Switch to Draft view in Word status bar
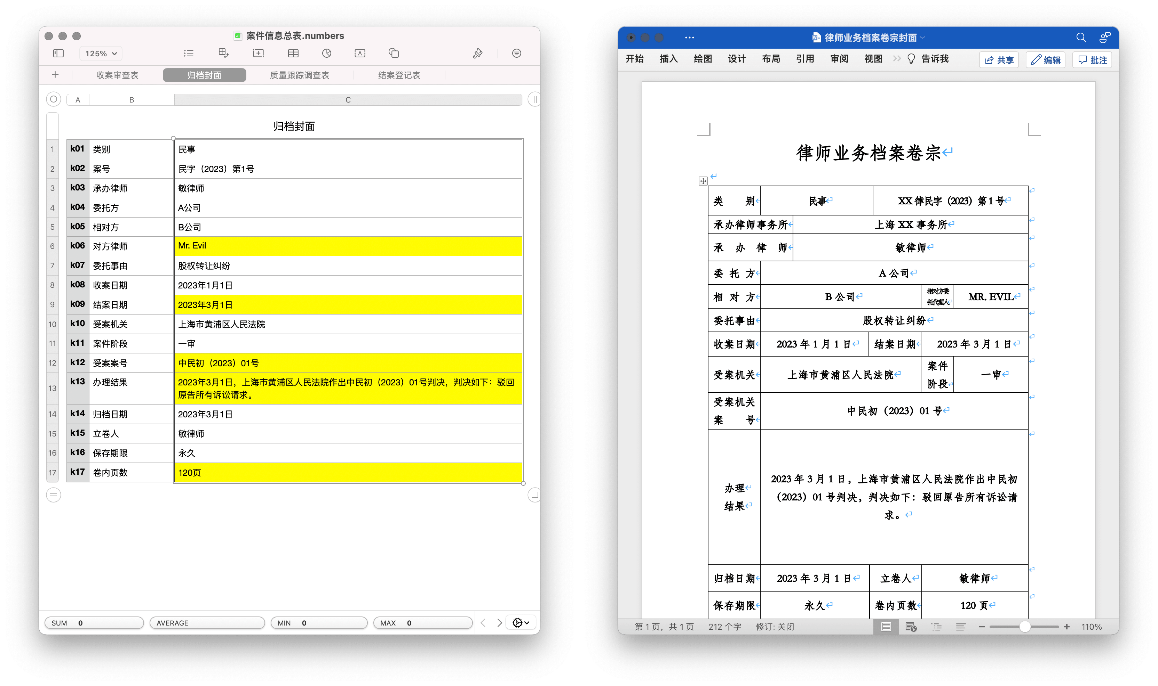Image resolution: width=1158 pixels, height=686 pixels. [961, 627]
